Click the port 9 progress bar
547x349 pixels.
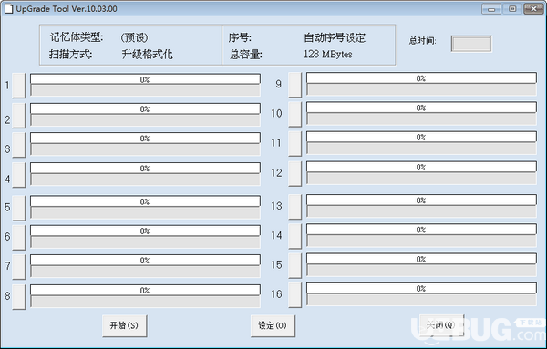coord(421,78)
